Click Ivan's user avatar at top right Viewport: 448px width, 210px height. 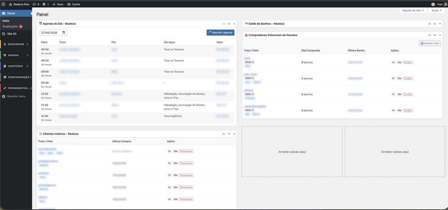[x=445, y=4]
